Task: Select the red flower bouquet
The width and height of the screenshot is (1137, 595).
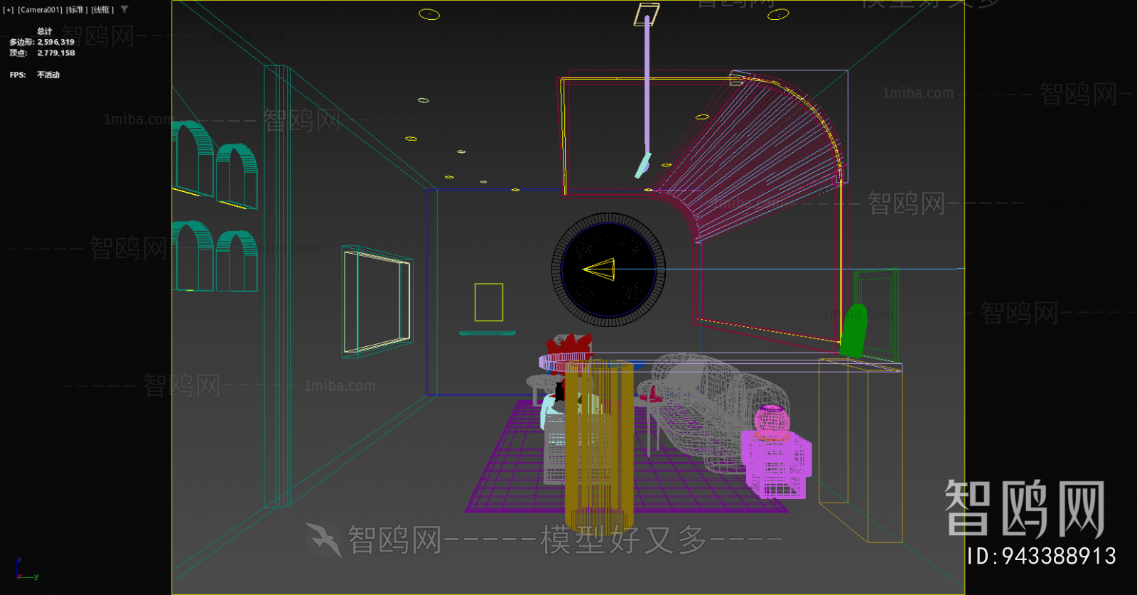Action: click(x=568, y=346)
